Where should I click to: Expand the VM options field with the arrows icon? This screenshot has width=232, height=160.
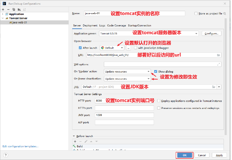[218, 64]
